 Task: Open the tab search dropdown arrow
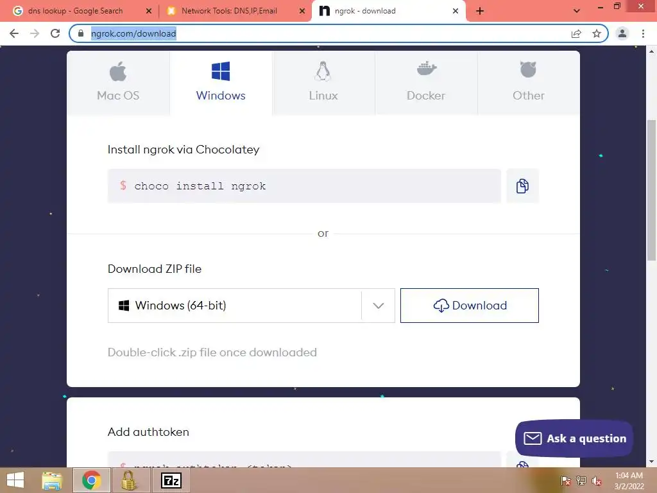tap(577, 11)
